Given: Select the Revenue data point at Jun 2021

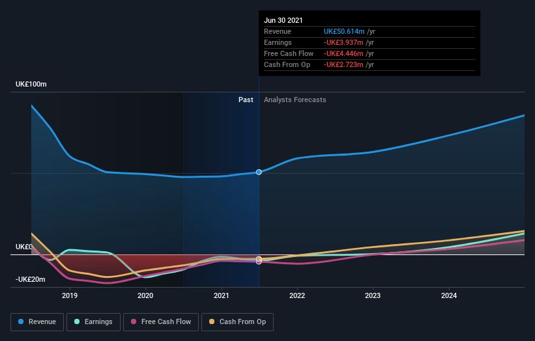Looking at the screenshot, I should click(x=259, y=172).
